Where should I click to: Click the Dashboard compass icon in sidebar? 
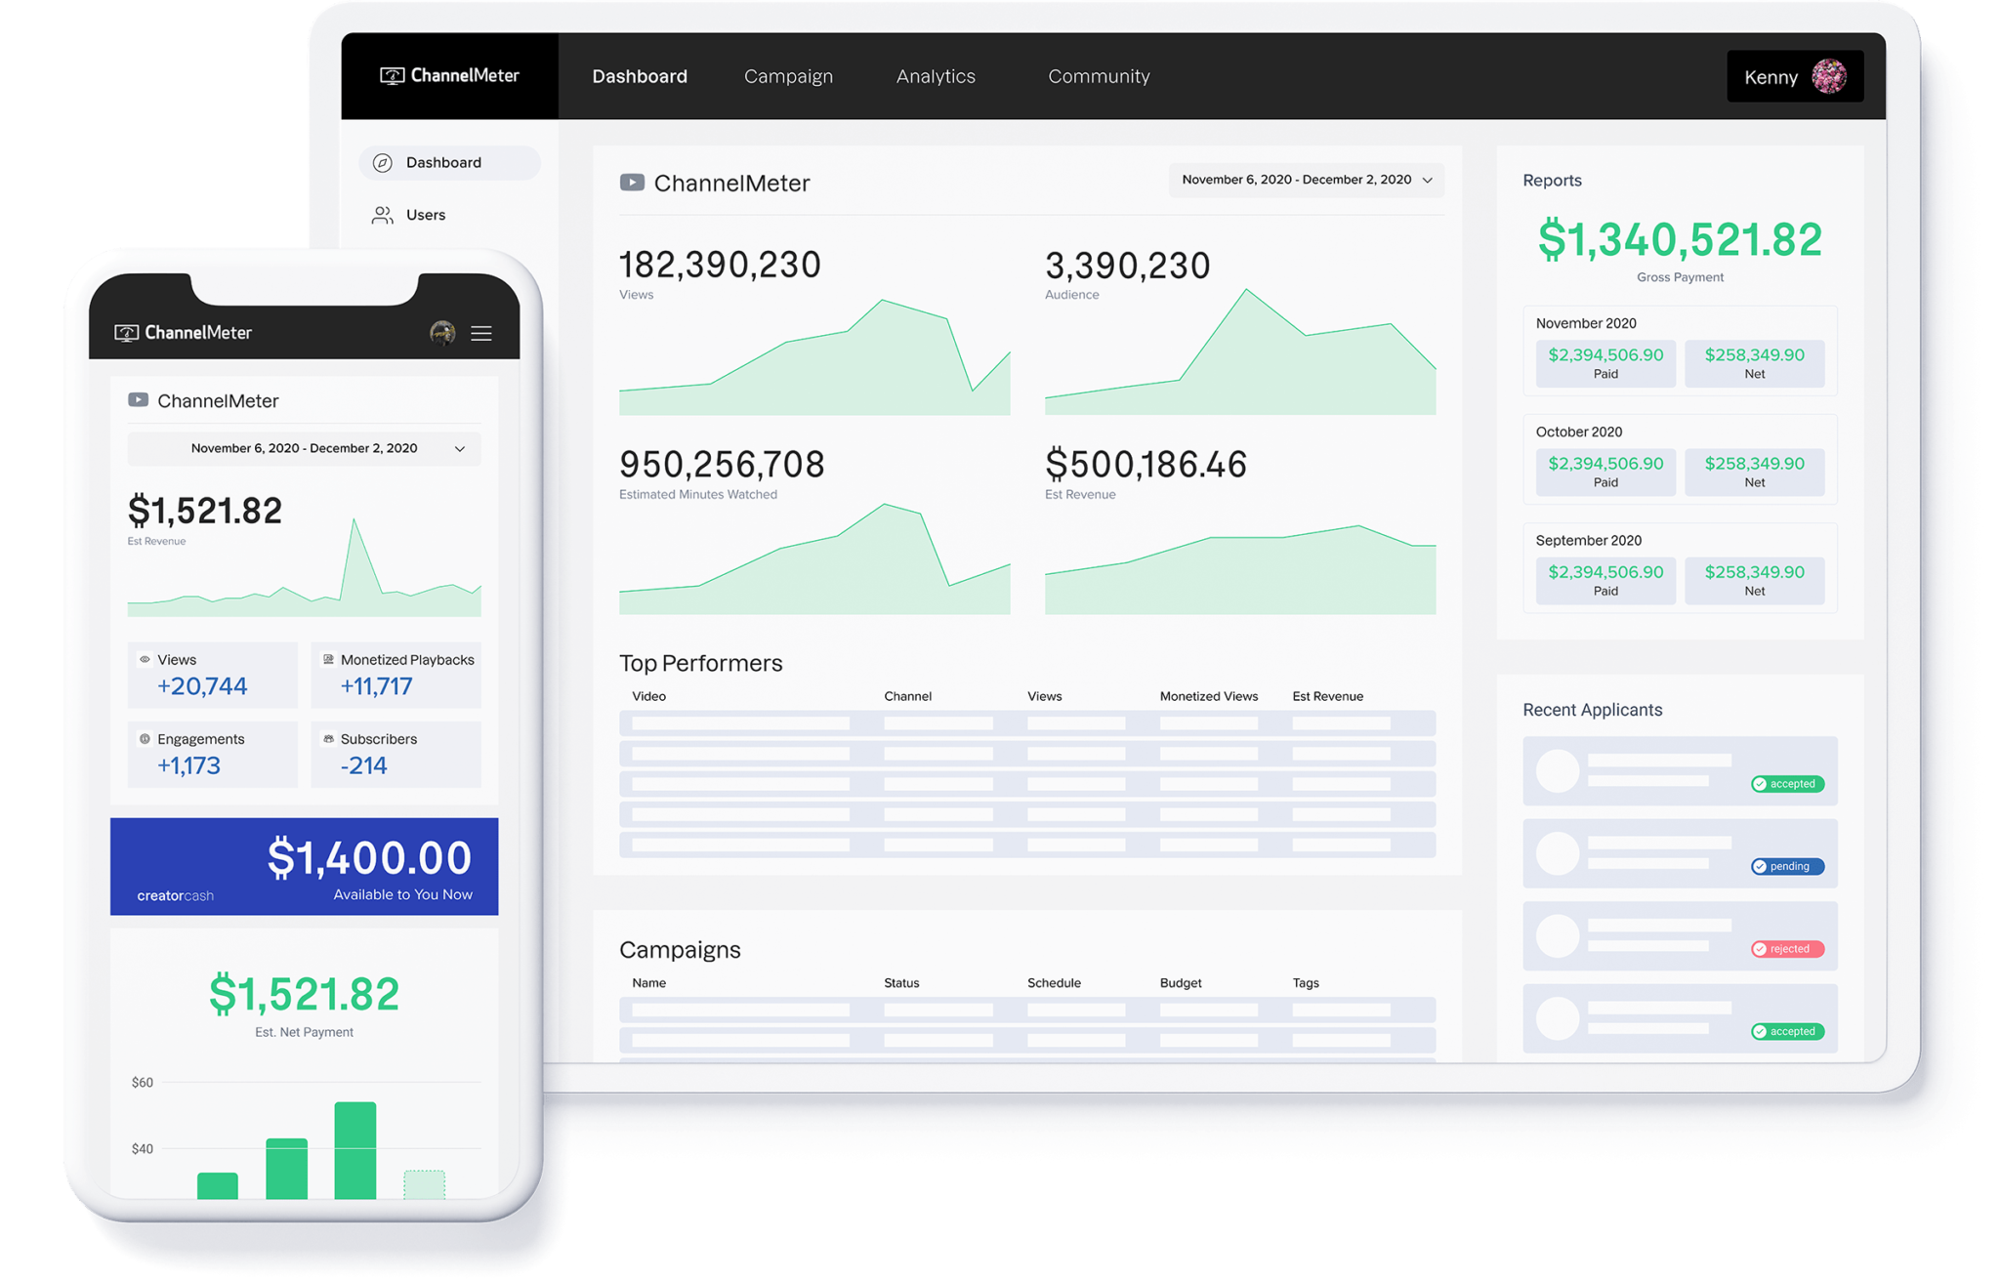pyautogui.click(x=383, y=163)
